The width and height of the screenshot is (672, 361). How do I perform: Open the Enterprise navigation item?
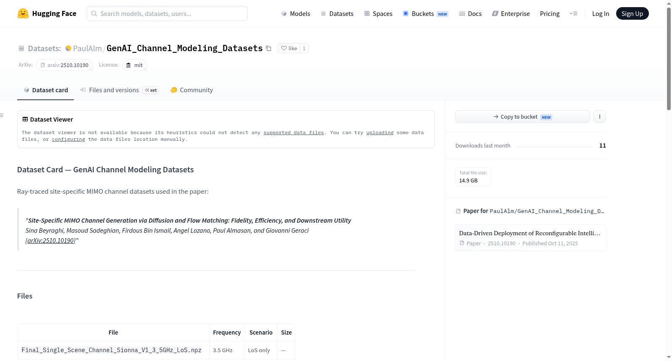point(511,13)
